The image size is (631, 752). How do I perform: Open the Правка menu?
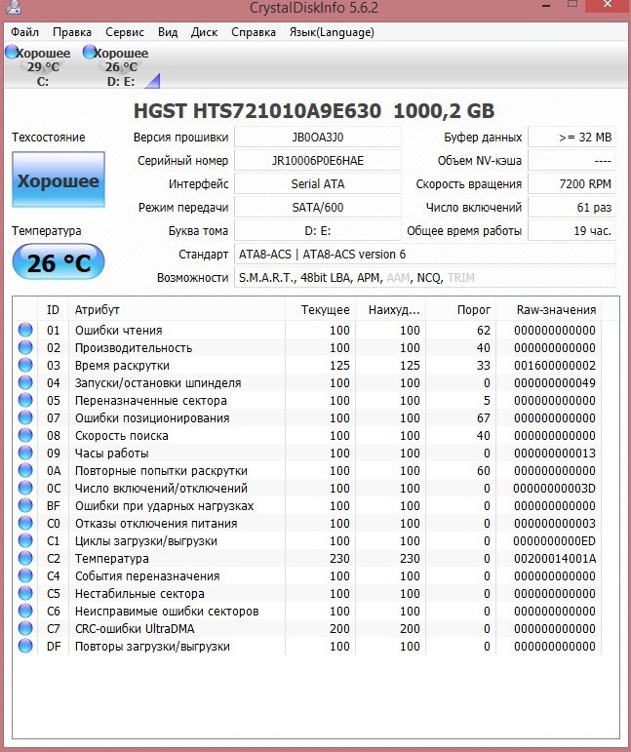72,32
